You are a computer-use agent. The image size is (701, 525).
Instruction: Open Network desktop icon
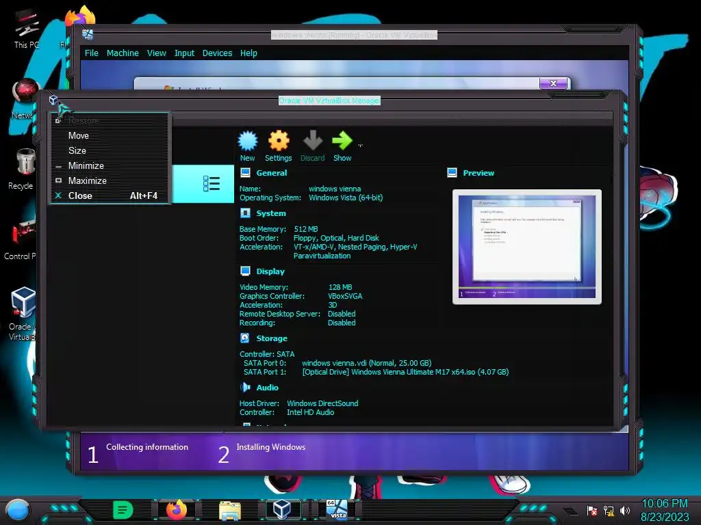pos(25,99)
